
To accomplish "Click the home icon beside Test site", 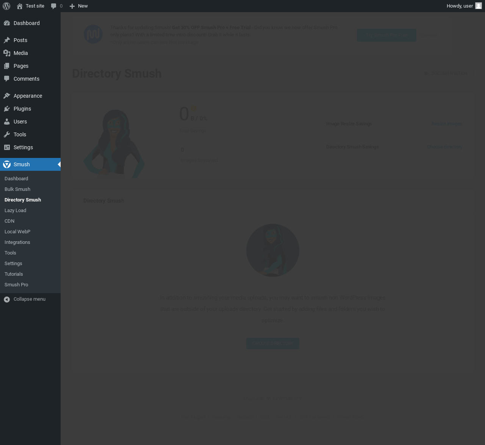I will (20, 6).
